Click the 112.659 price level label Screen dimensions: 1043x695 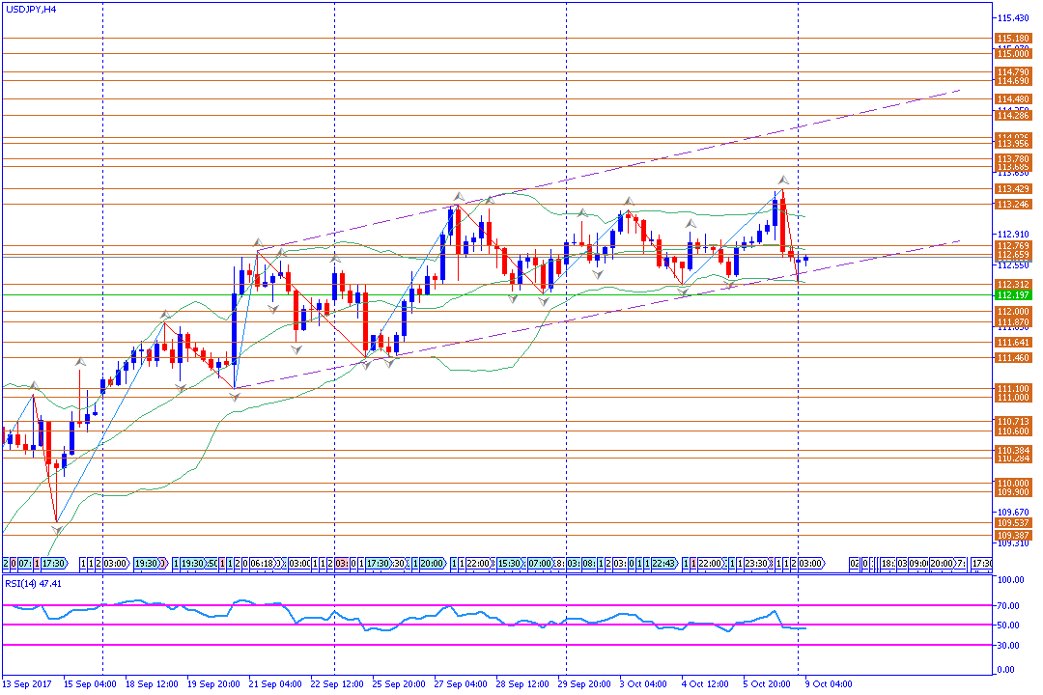(1013, 255)
